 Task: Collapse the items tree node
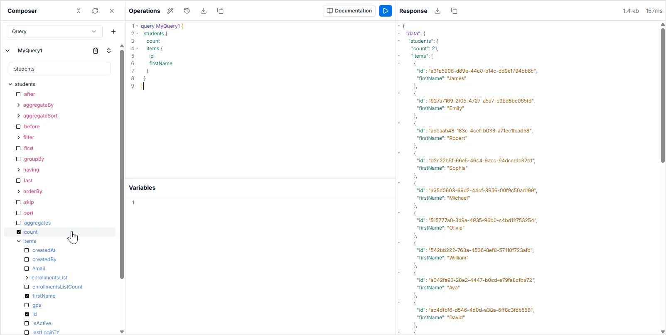(19, 241)
